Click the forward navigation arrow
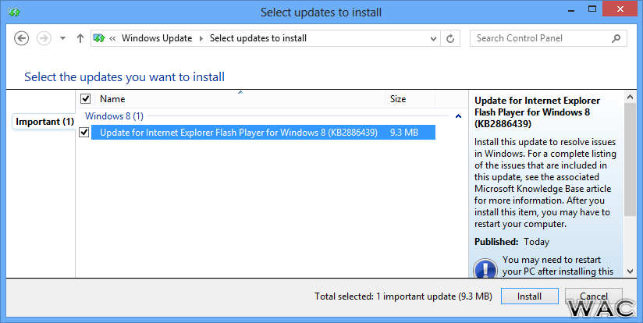This screenshot has height=323, width=643. pos(44,38)
